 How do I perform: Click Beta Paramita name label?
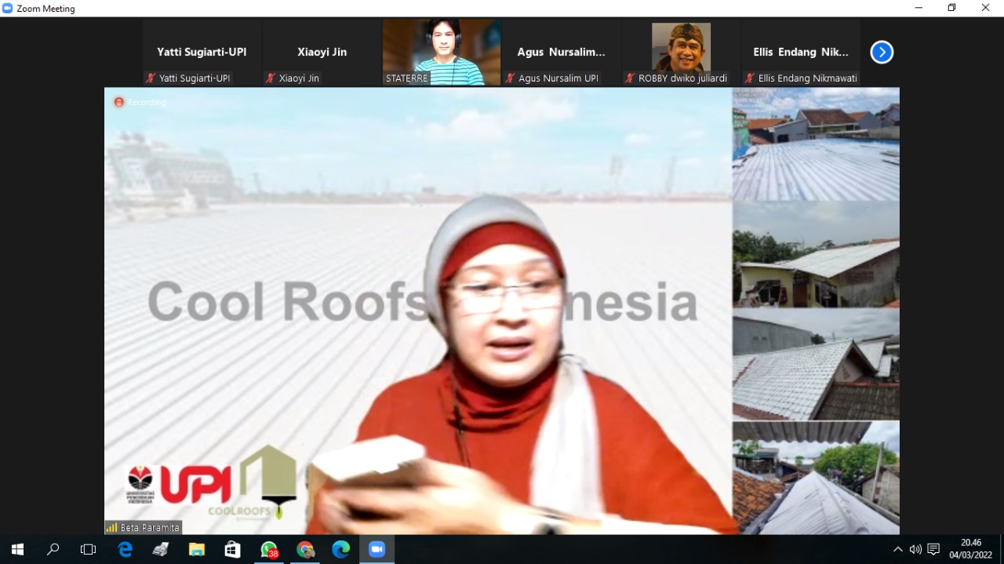[150, 528]
